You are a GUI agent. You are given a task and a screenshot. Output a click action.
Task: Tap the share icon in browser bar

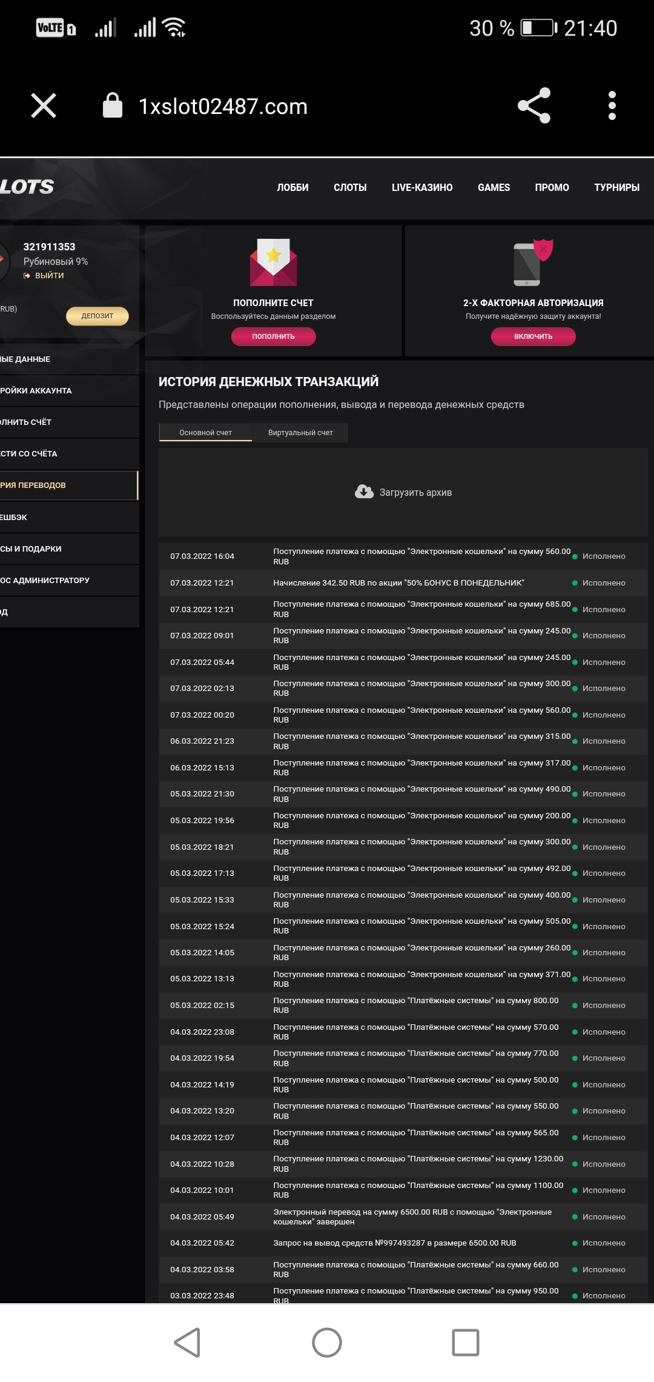[x=534, y=106]
